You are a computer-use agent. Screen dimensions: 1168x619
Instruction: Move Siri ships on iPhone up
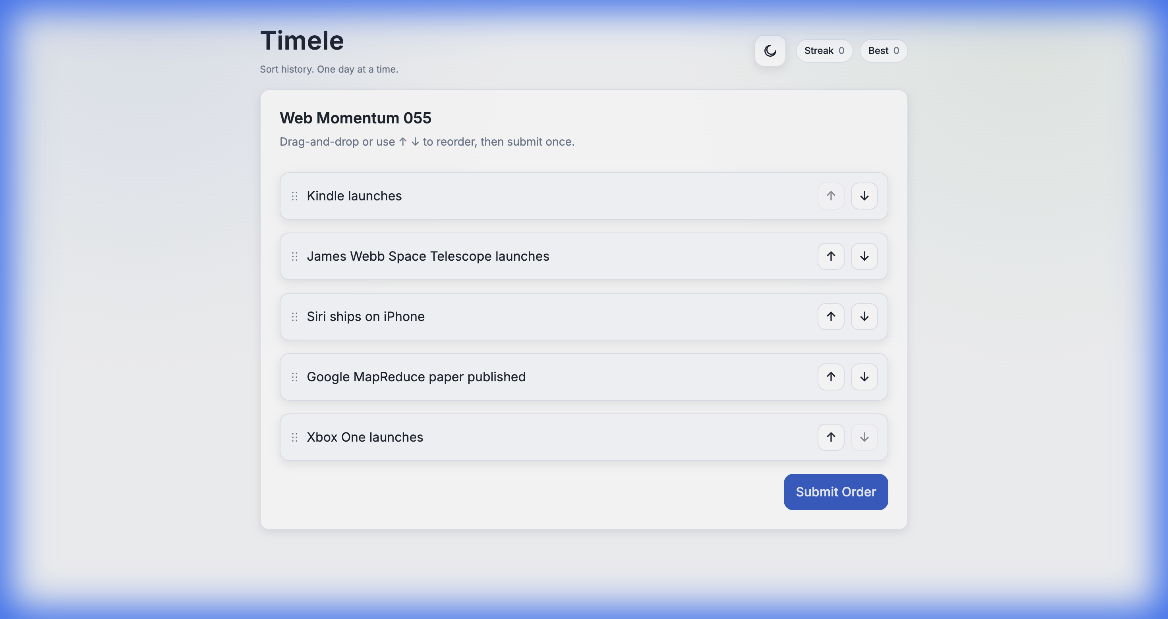pos(831,317)
